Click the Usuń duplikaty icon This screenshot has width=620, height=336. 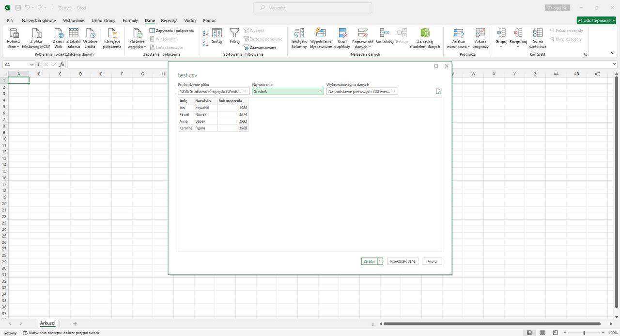pos(342,33)
